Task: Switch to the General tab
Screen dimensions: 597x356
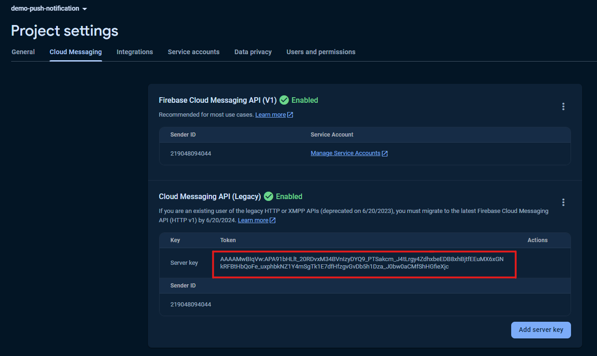Action: click(x=23, y=52)
